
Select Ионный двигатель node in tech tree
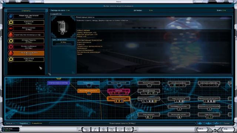(149, 83)
